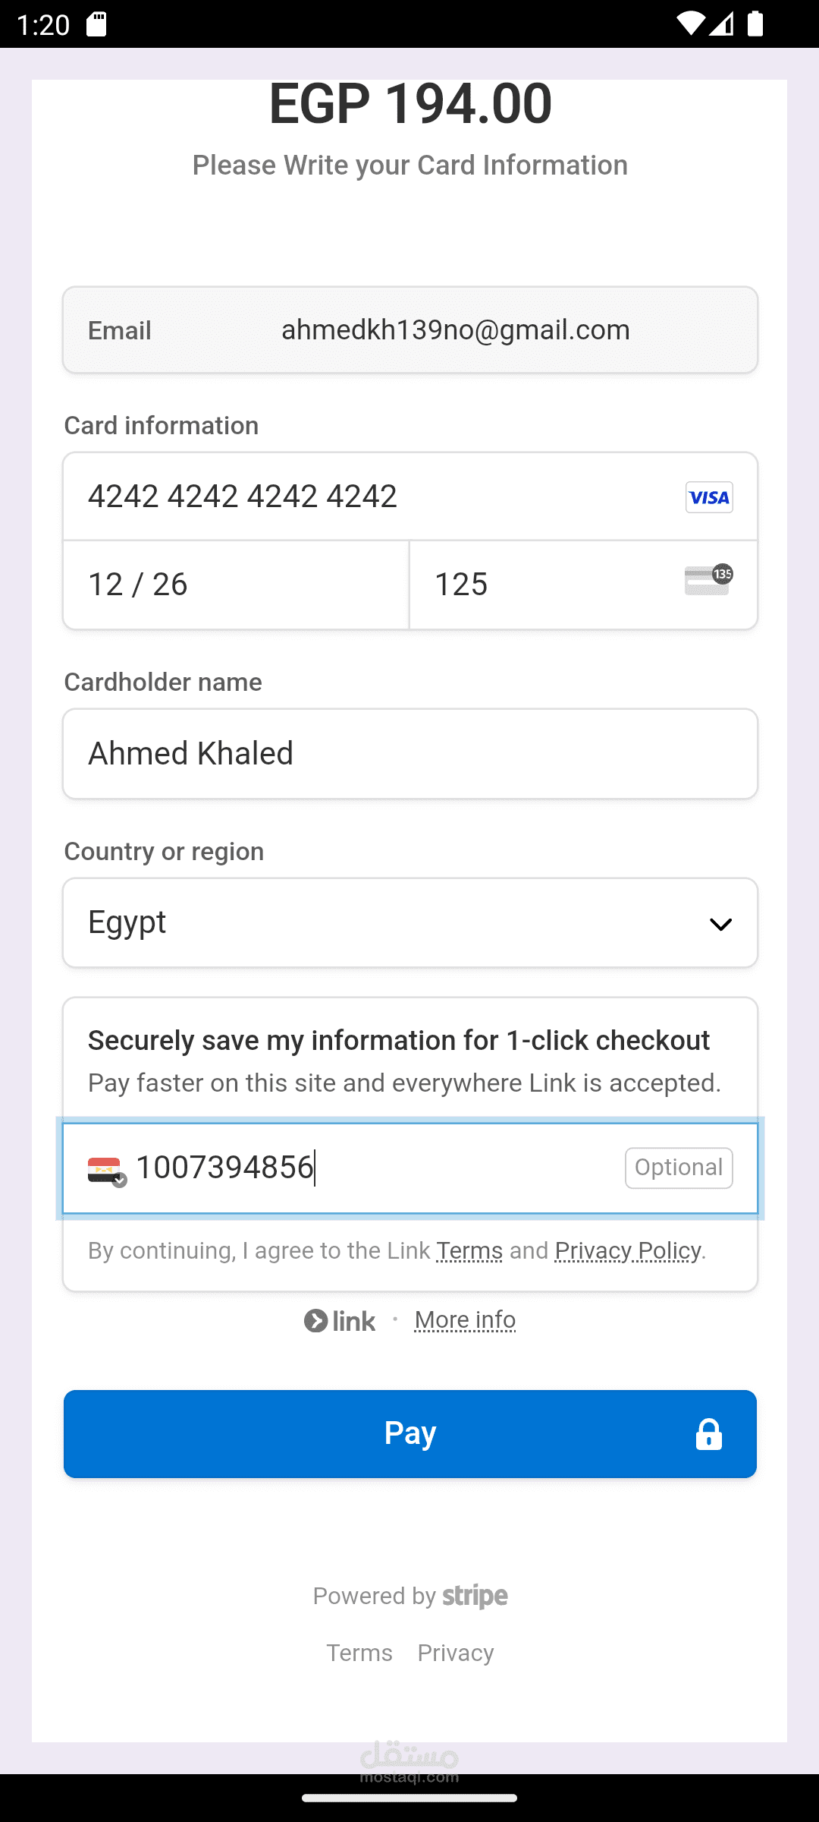Tap the battery icon in status bar

point(755,24)
